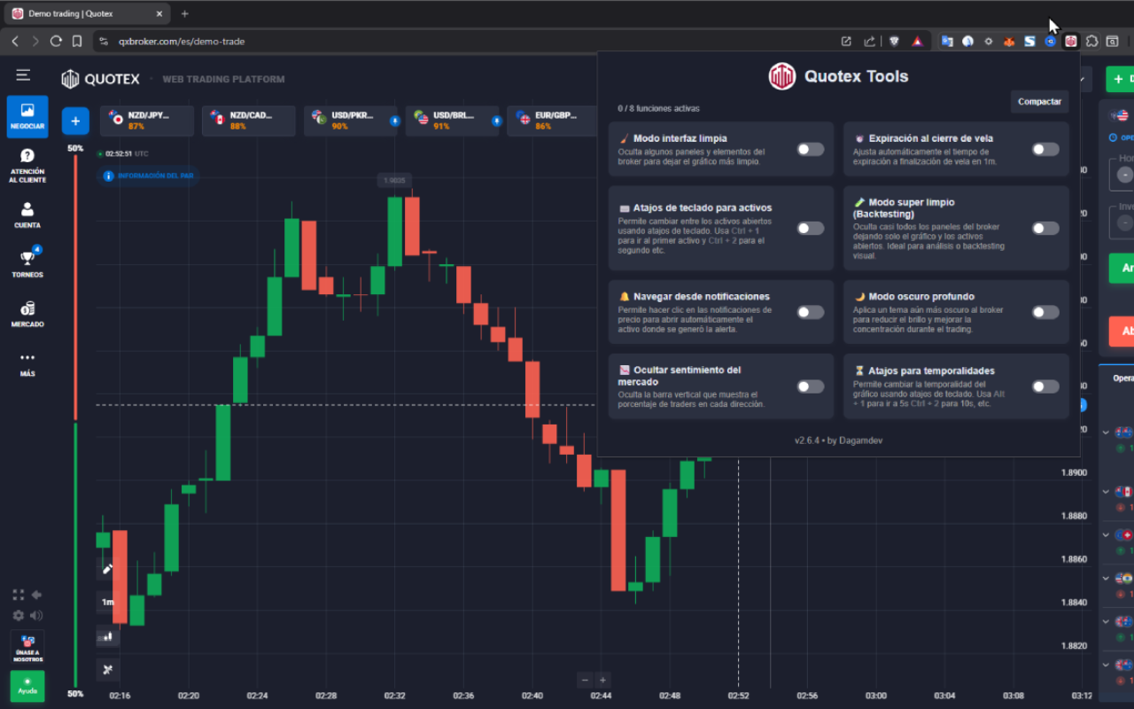Open the browser extensions puzzle menu
Image resolution: width=1134 pixels, height=709 pixels.
[1091, 41]
